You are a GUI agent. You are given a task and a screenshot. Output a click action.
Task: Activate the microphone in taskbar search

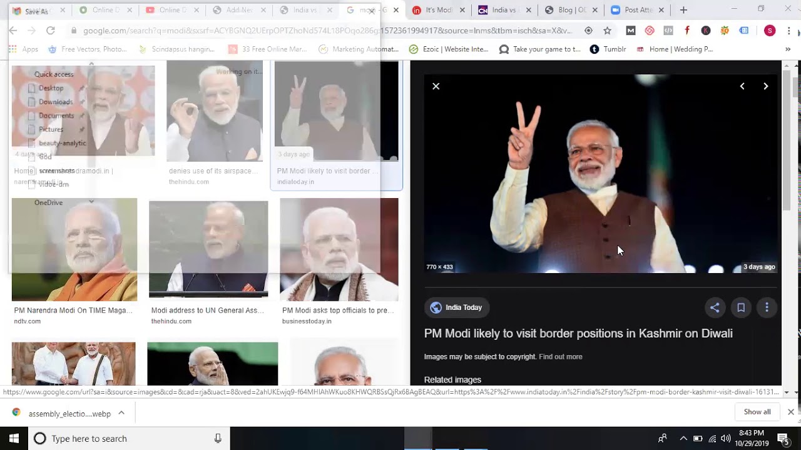[218, 439]
